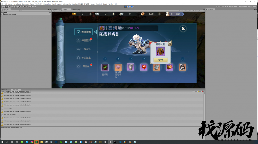Select the 'Ping = 16.96777(ms)' log entry

pos(102,115)
